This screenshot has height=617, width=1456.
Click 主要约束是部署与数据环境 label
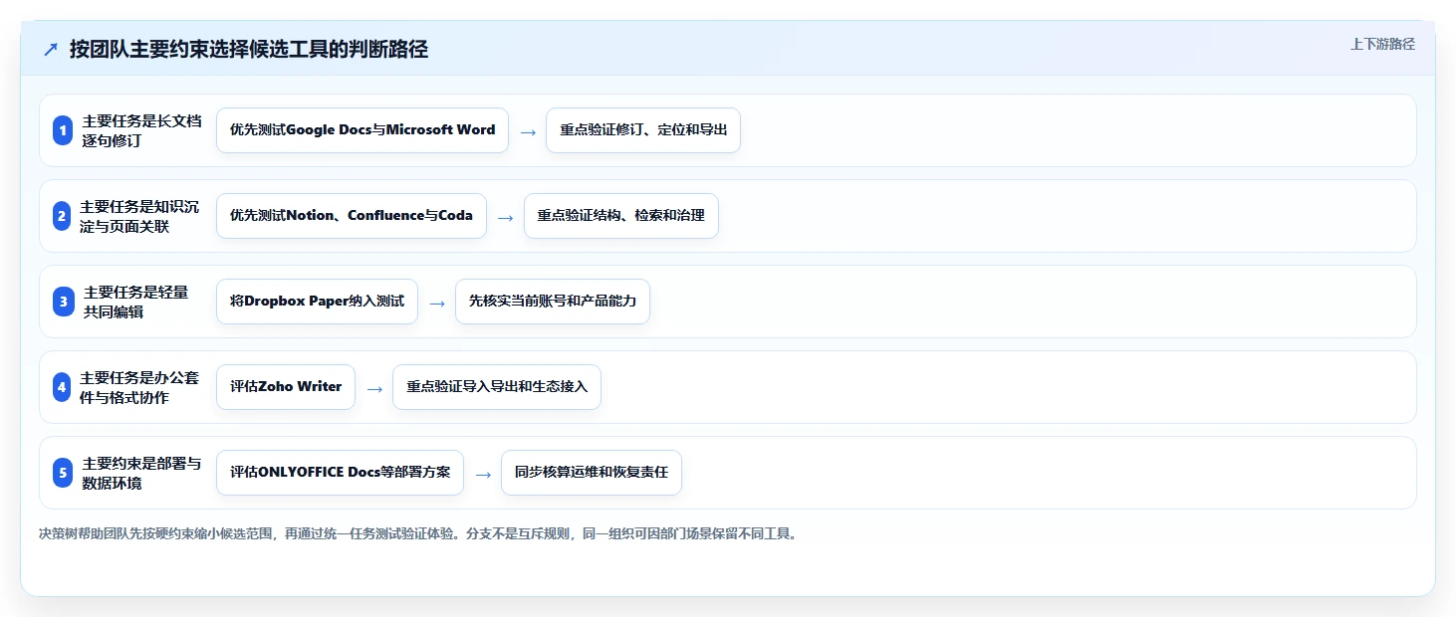141,473
